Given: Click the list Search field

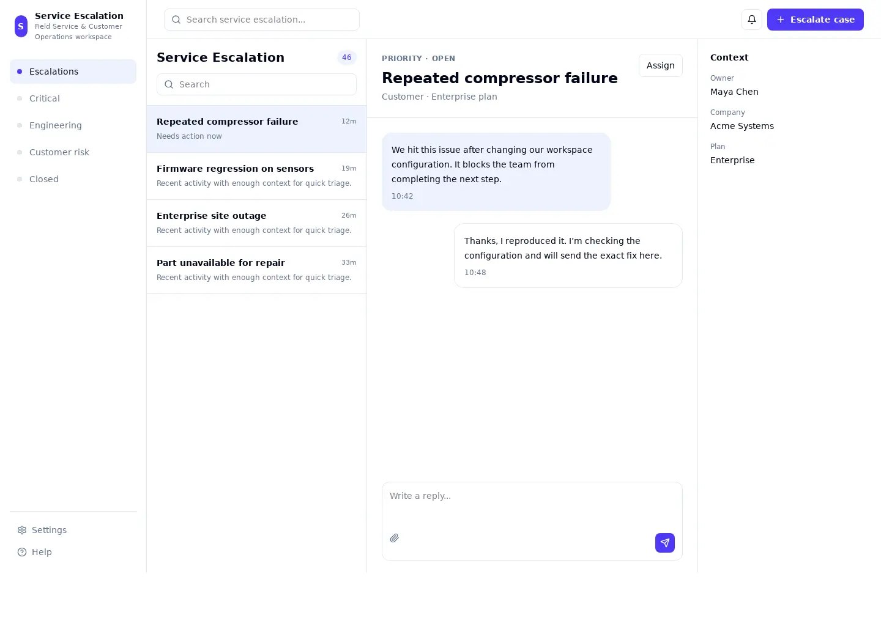Looking at the screenshot, I should pyautogui.click(x=256, y=84).
